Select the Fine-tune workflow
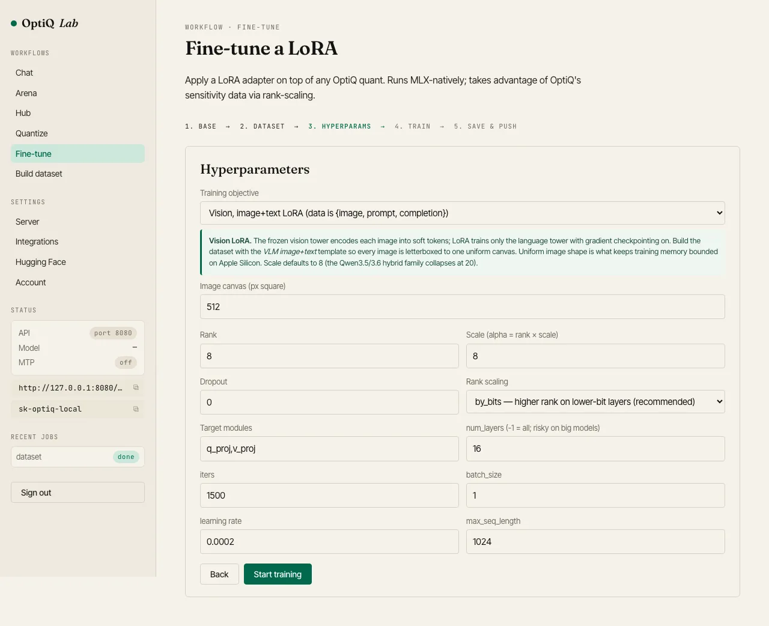The image size is (769, 626). pos(78,154)
